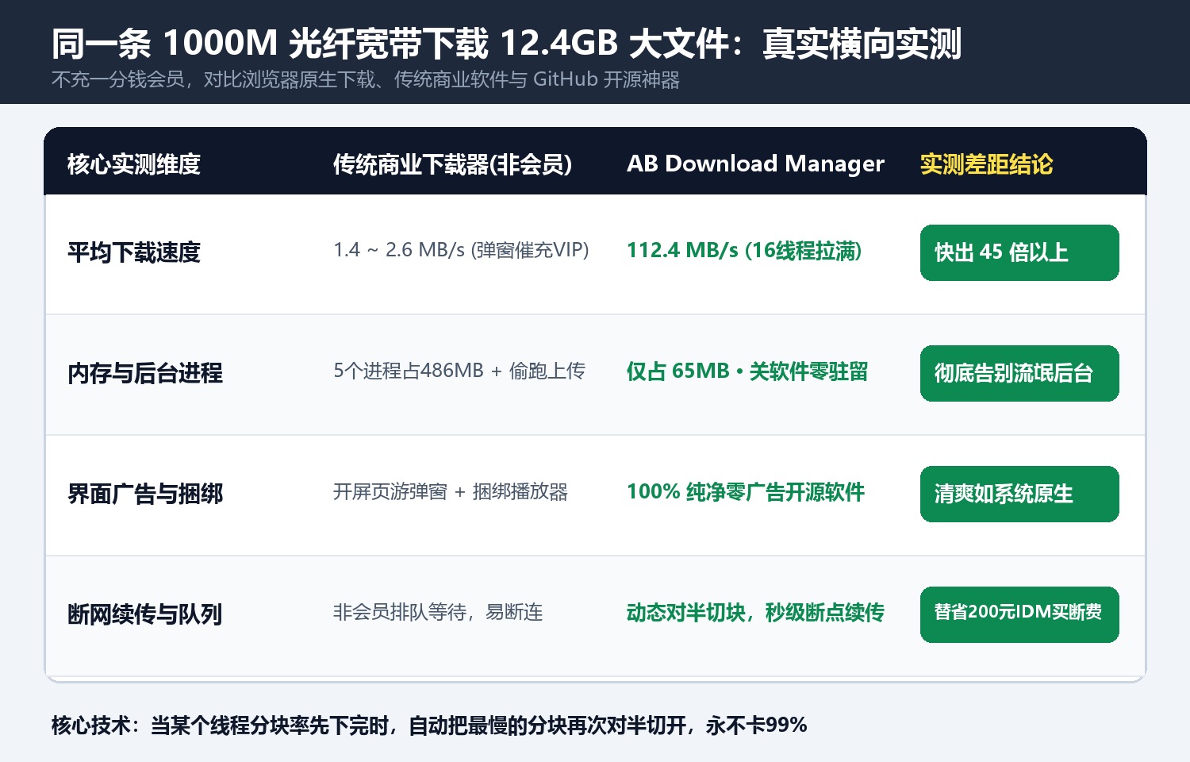Select the "传统商业下载器(非会员)" column header
This screenshot has height=762, width=1190.
453,164
